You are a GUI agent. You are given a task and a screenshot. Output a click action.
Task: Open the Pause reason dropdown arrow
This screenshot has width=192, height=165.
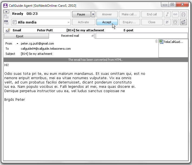pos(93,14)
